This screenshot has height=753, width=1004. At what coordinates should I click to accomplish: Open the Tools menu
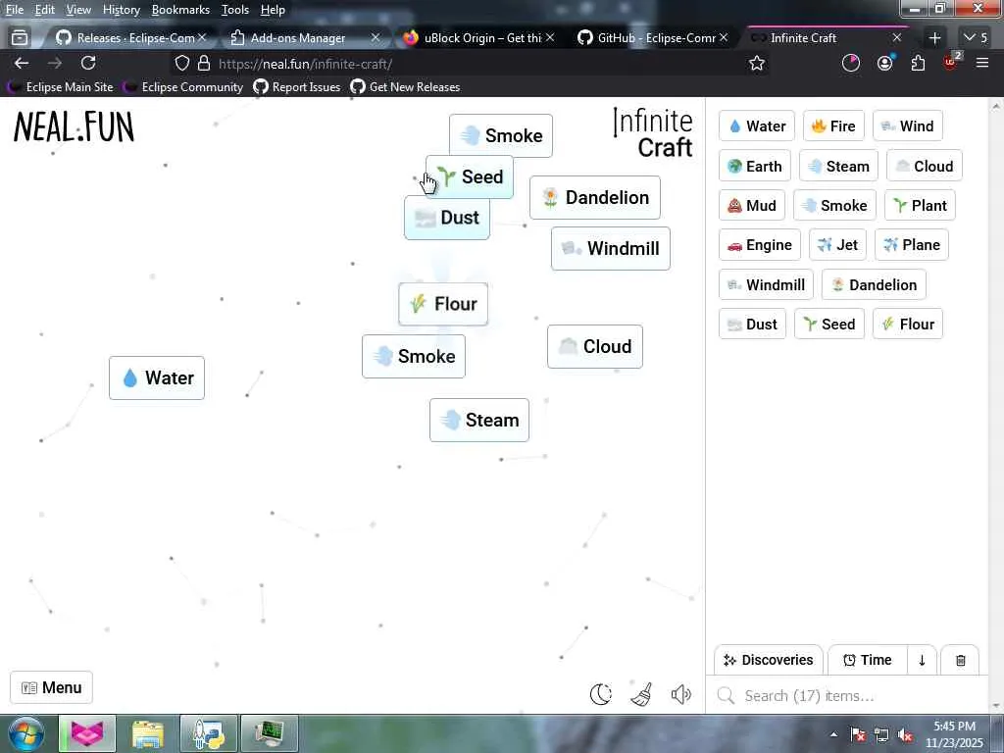click(235, 10)
